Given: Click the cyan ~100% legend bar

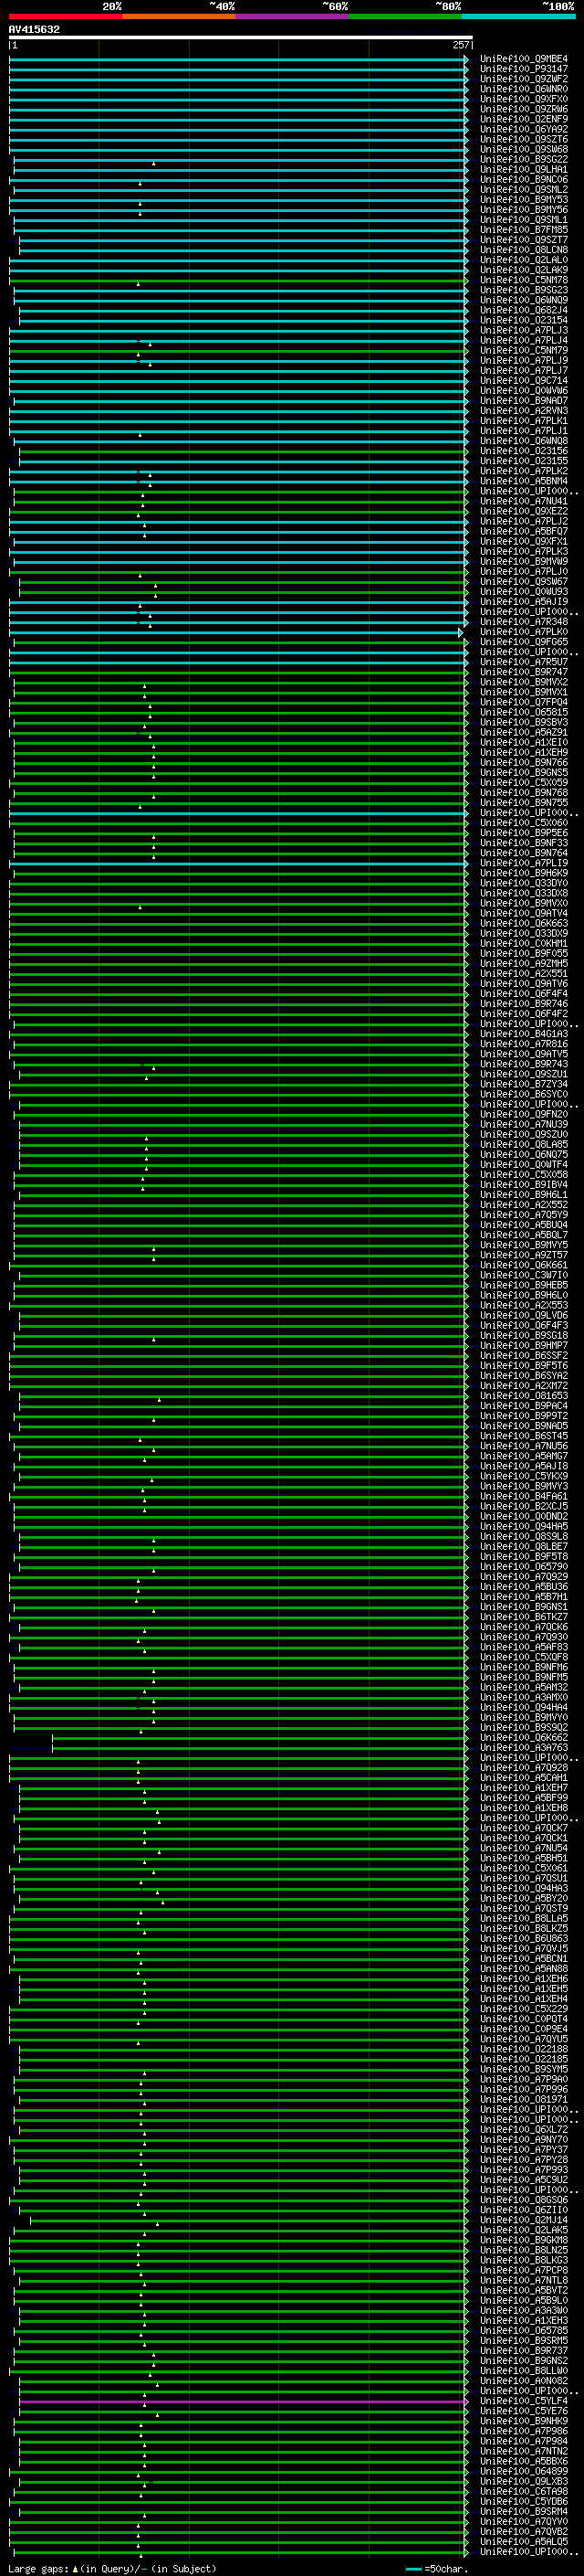Looking at the screenshot, I should 518,16.
